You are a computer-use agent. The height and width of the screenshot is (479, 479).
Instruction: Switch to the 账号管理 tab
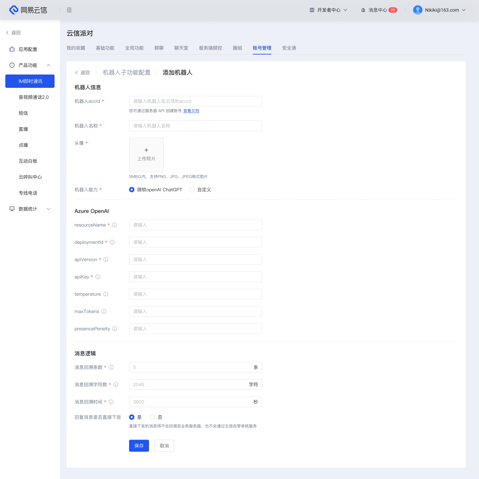click(x=262, y=47)
